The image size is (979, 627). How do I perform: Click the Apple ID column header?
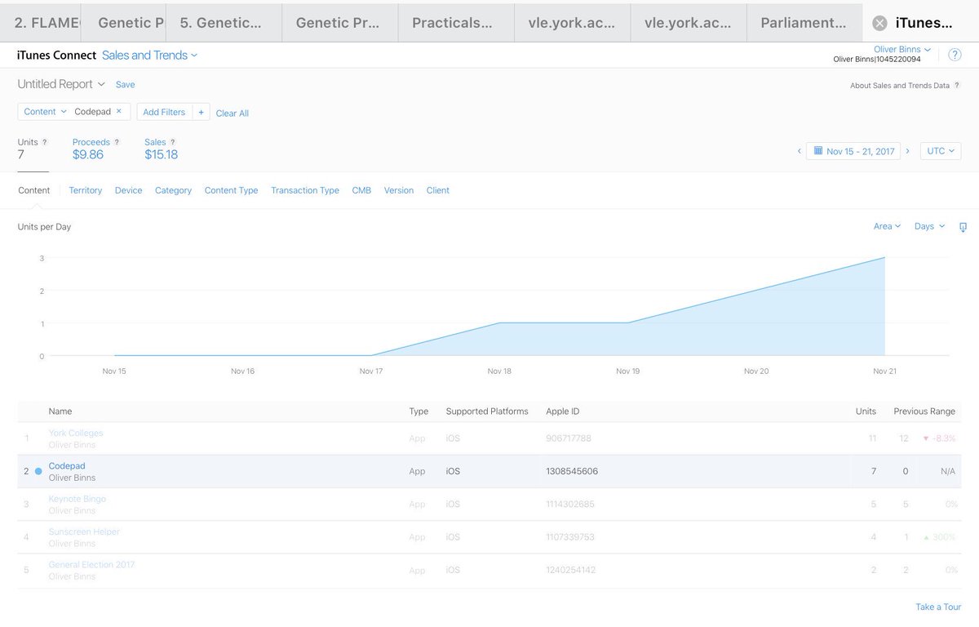click(563, 411)
